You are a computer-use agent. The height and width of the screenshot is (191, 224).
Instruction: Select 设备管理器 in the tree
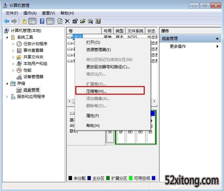tap(33, 77)
